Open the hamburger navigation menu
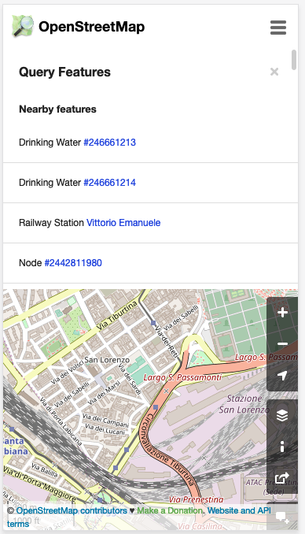The width and height of the screenshot is (305, 534). 278,28
